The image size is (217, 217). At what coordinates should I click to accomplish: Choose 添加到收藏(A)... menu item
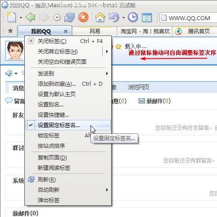point(68,84)
